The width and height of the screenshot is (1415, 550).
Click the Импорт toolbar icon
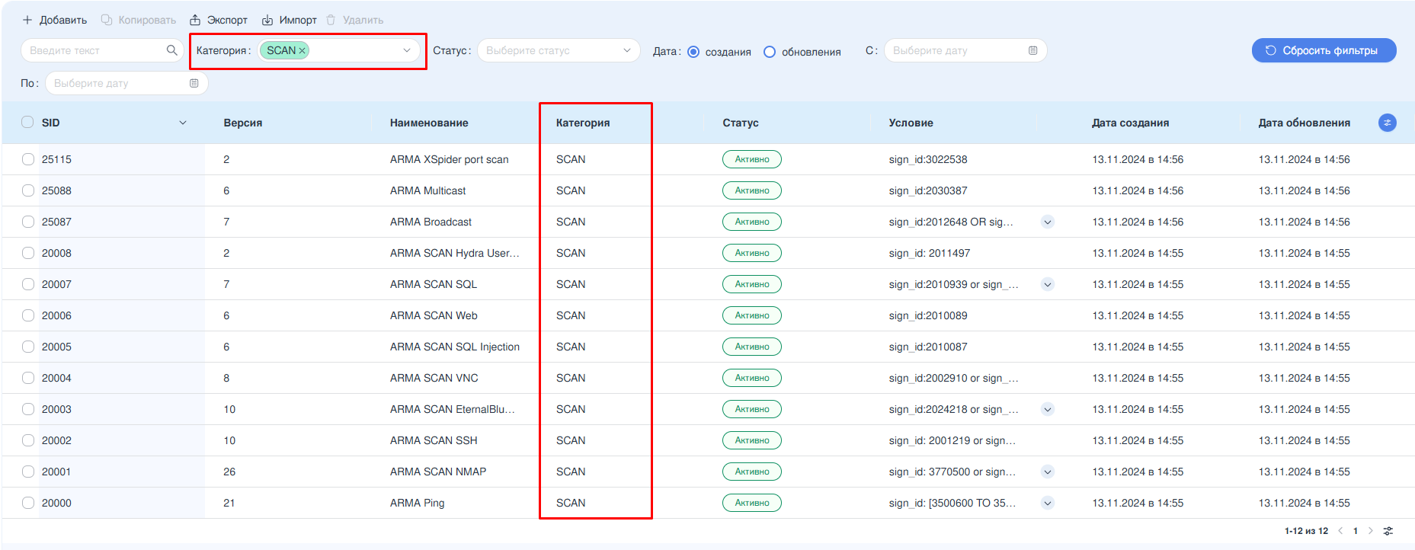coord(267,20)
